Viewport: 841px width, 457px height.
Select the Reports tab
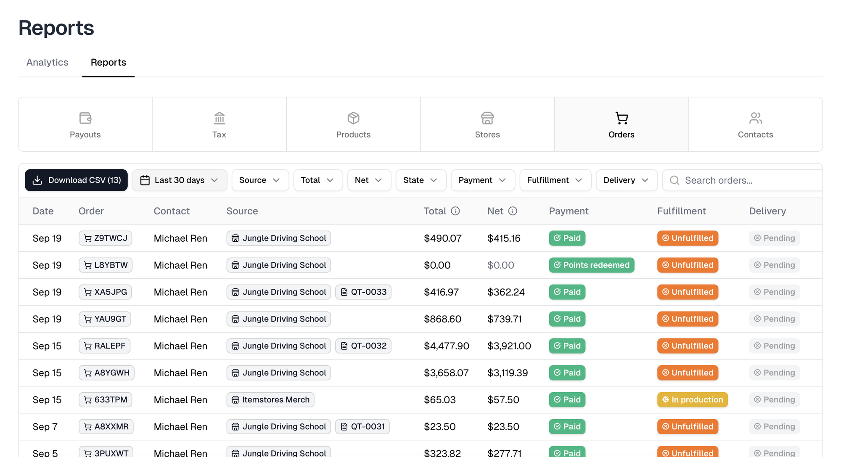coord(108,63)
